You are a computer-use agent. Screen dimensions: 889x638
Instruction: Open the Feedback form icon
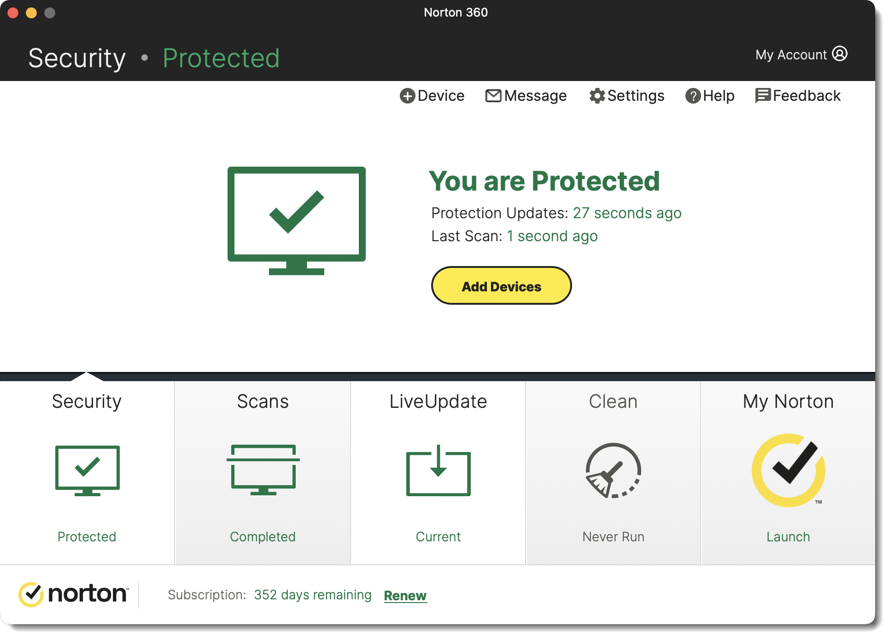point(763,95)
